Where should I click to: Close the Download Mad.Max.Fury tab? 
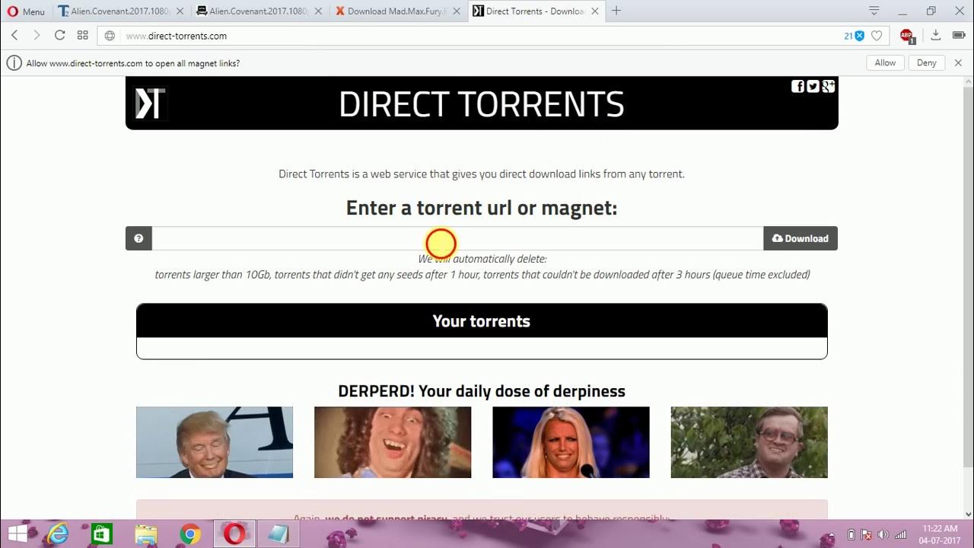click(x=456, y=11)
